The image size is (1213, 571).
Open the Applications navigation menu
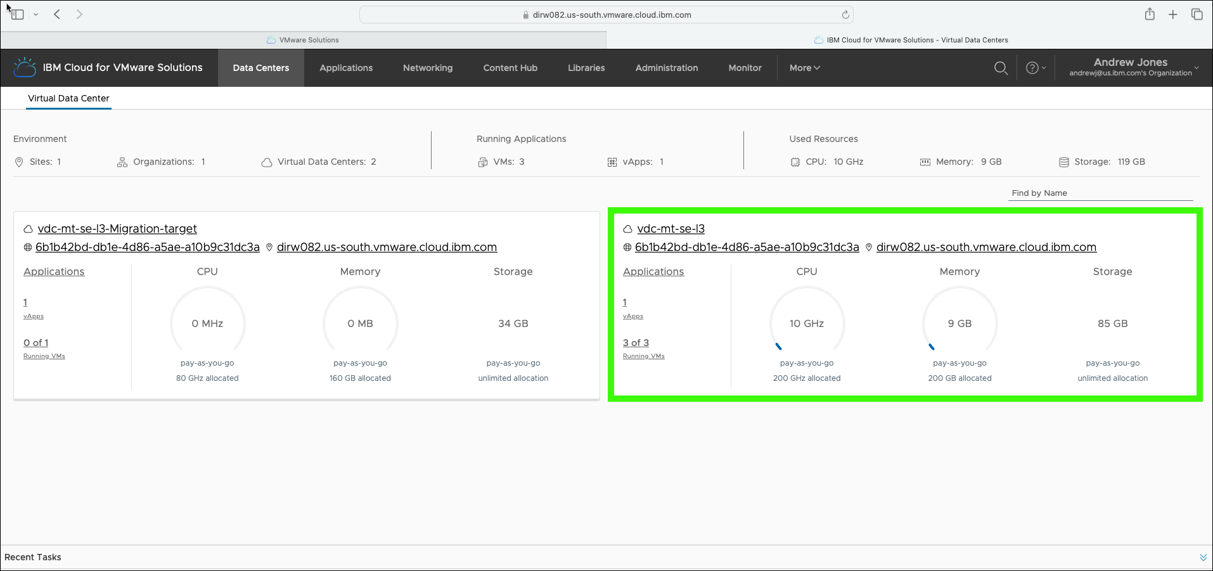[346, 68]
